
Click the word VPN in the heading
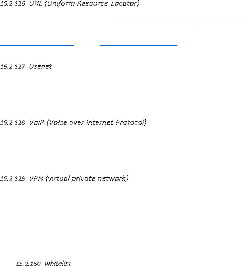(34, 179)
